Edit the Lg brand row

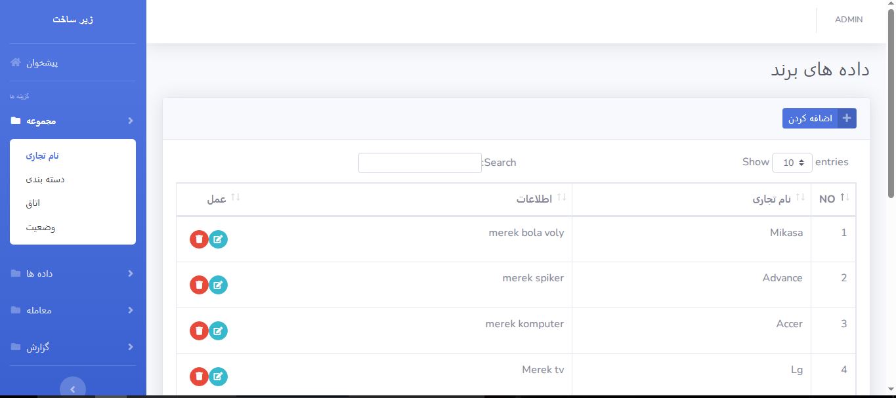click(x=219, y=376)
